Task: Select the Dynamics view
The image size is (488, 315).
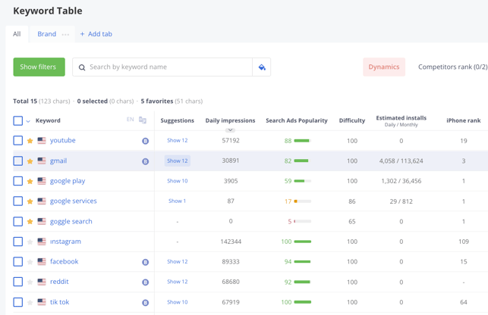Action: point(384,67)
